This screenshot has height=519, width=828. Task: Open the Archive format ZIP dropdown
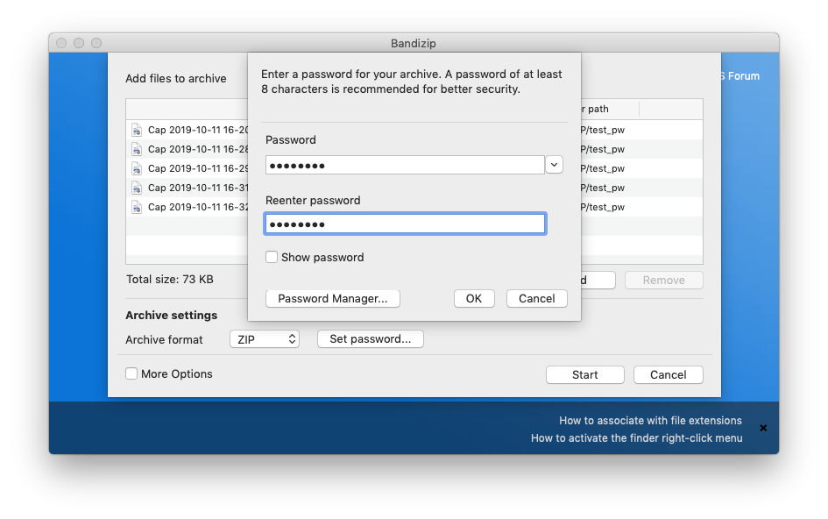[264, 339]
